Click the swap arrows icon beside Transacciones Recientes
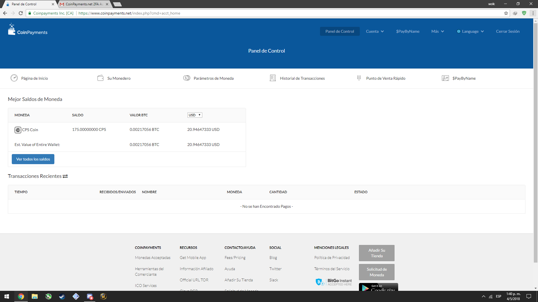538x302 pixels. click(x=65, y=176)
